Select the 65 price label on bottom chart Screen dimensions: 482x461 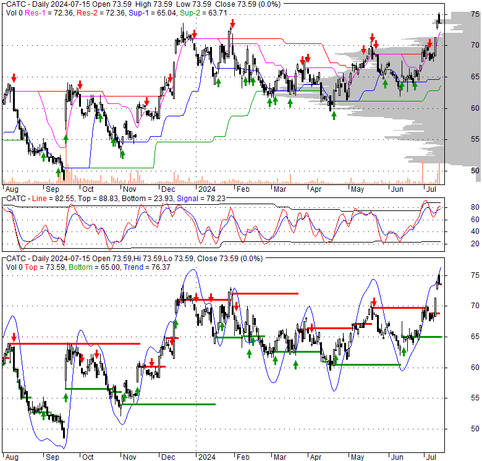point(475,337)
